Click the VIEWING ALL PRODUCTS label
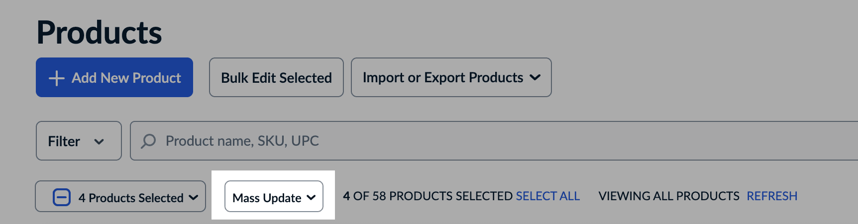The height and width of the screenshot is (224, 858). click(669, 196)
